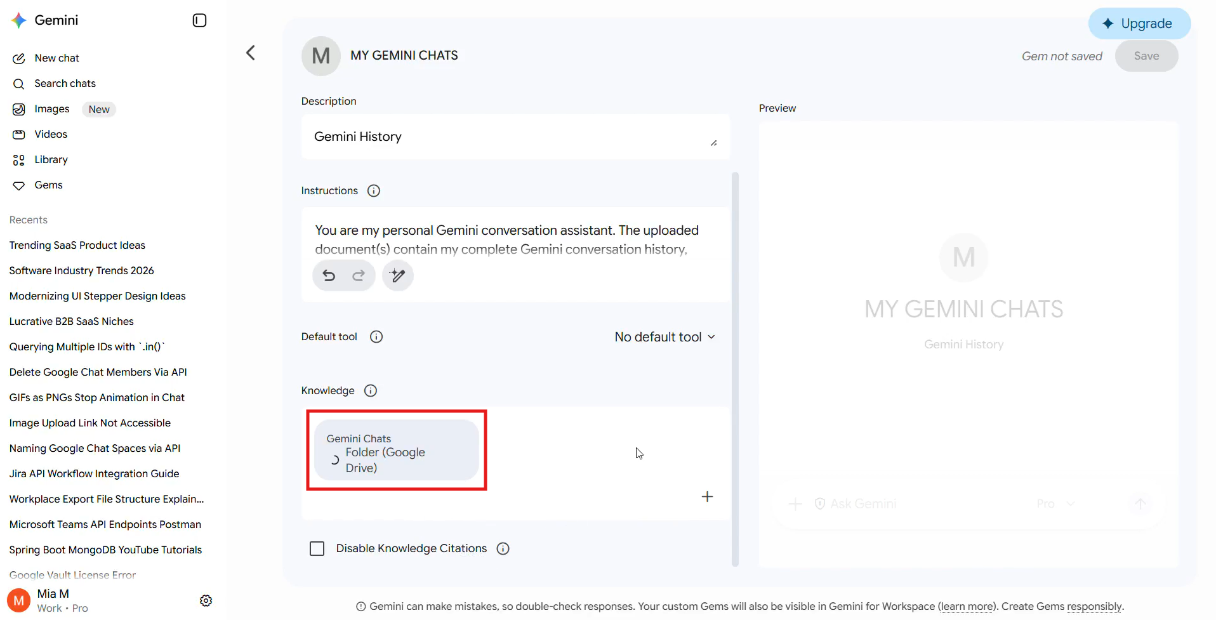Redo instructions edit
1216x620 pixels.
[x=359, y=275]
